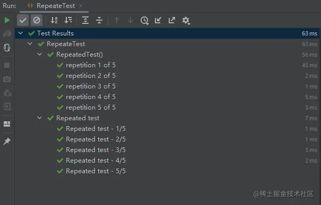The width and height of the screenshot is (321, 205).
Task: Collapse the Test Results root node
Action: coord(21,33)
